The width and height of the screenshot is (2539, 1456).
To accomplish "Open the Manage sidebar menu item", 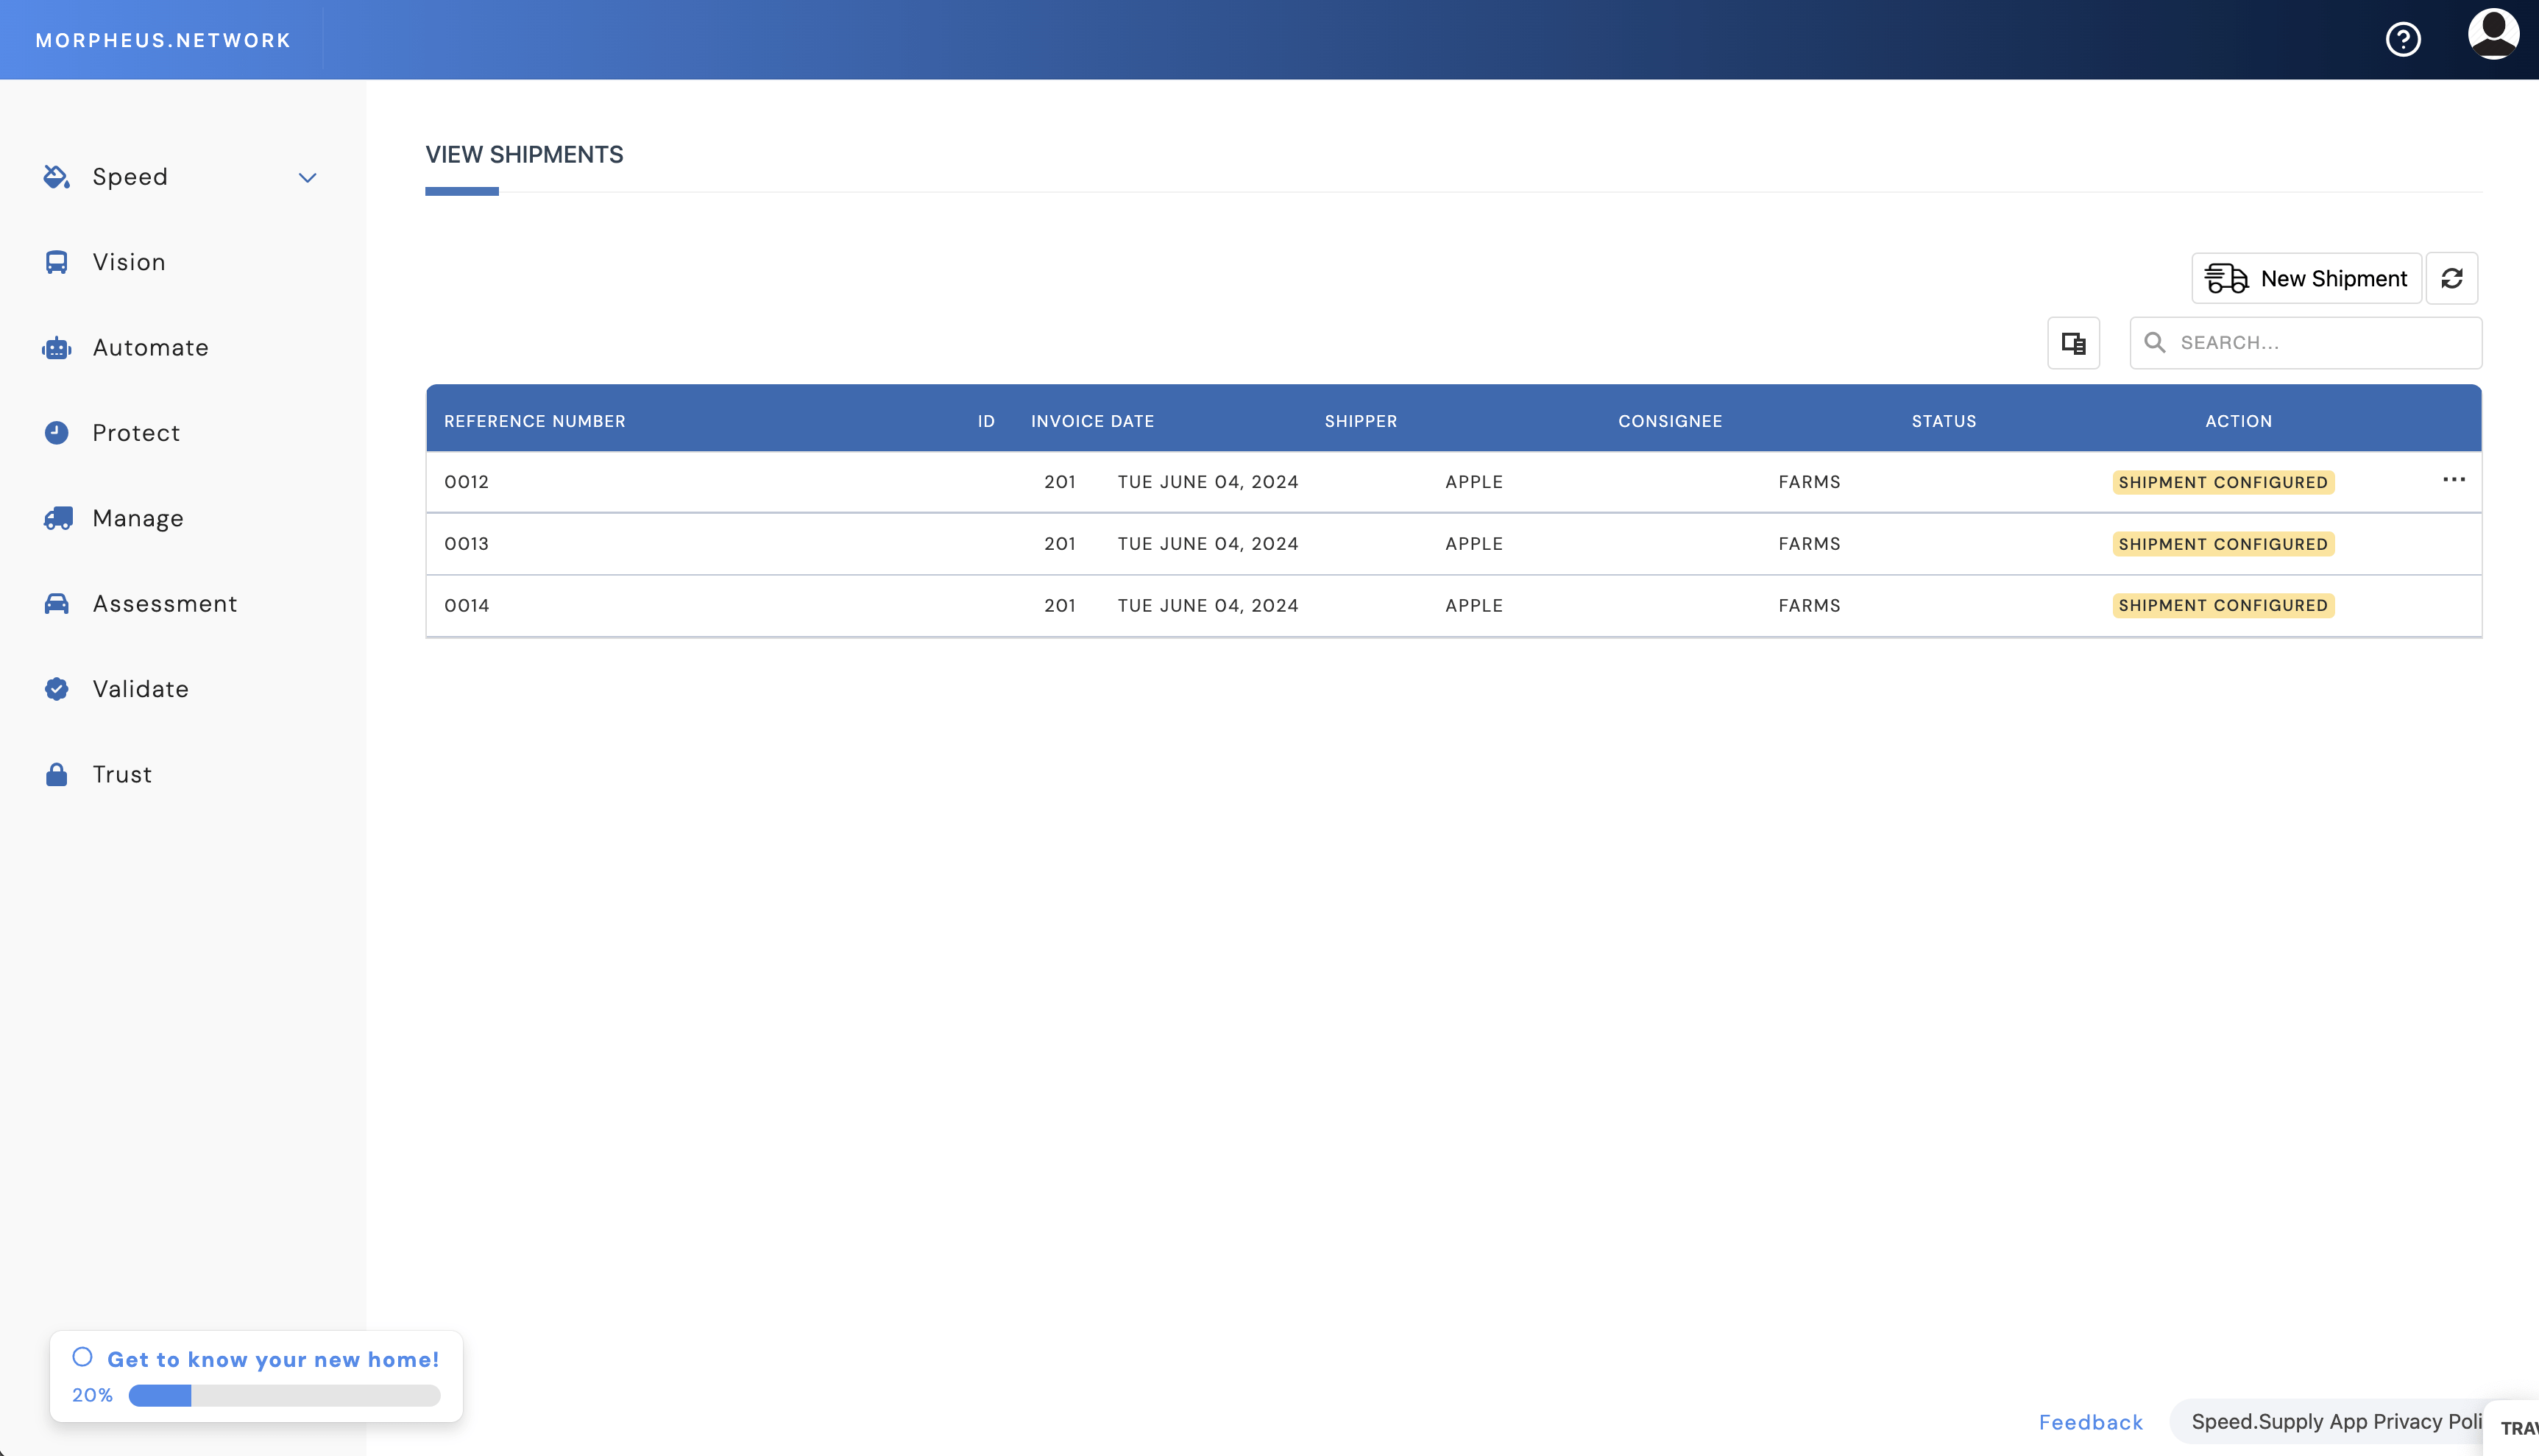I will coord(138,518).
